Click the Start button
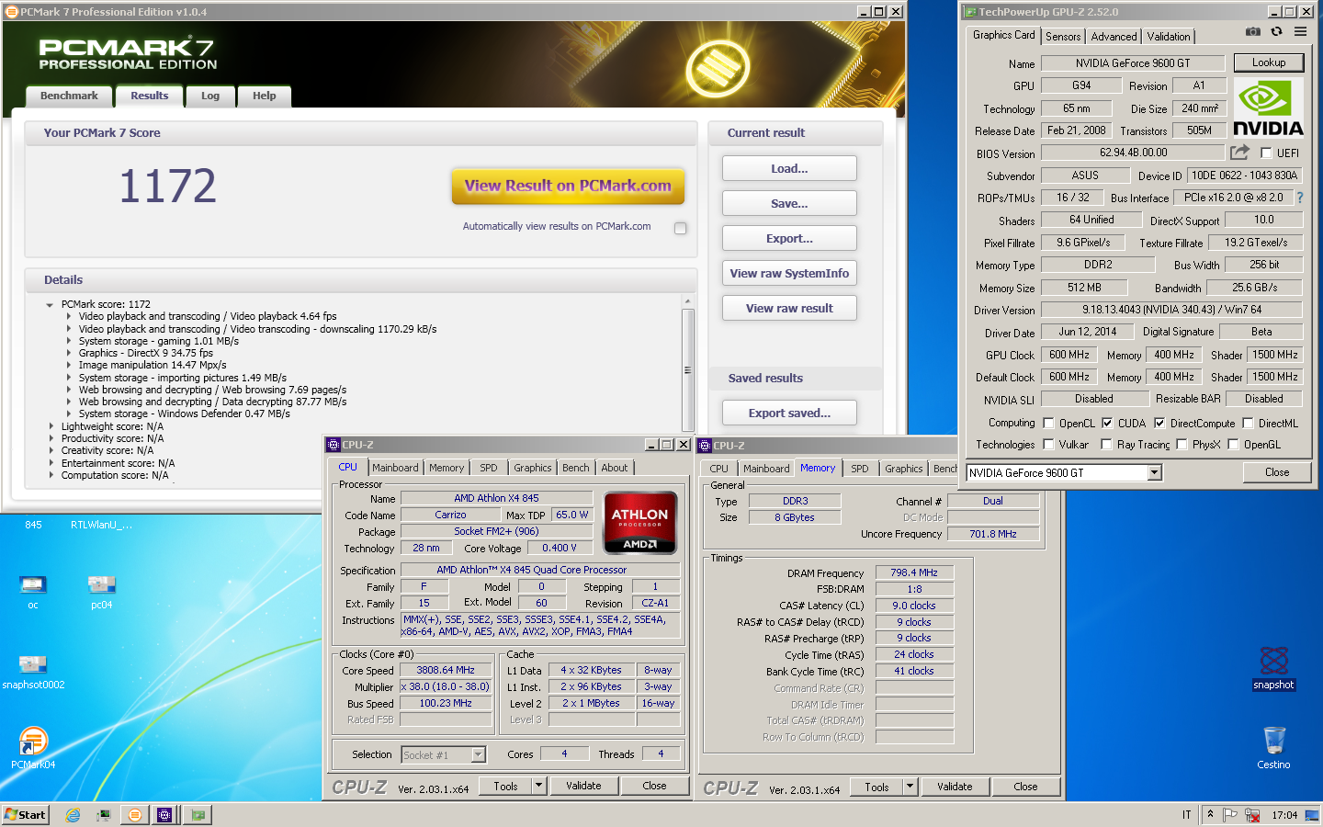Viewport: 1323px width, 827px height. 25,815
